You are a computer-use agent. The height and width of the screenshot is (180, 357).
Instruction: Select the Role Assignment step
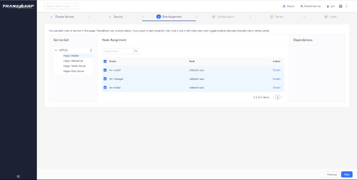(x=169, y=16)
